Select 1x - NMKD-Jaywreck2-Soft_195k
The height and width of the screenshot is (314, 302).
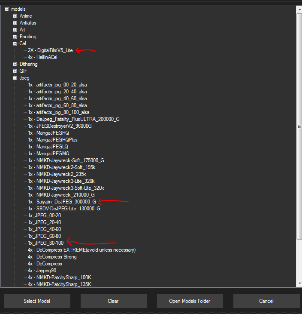62,167
